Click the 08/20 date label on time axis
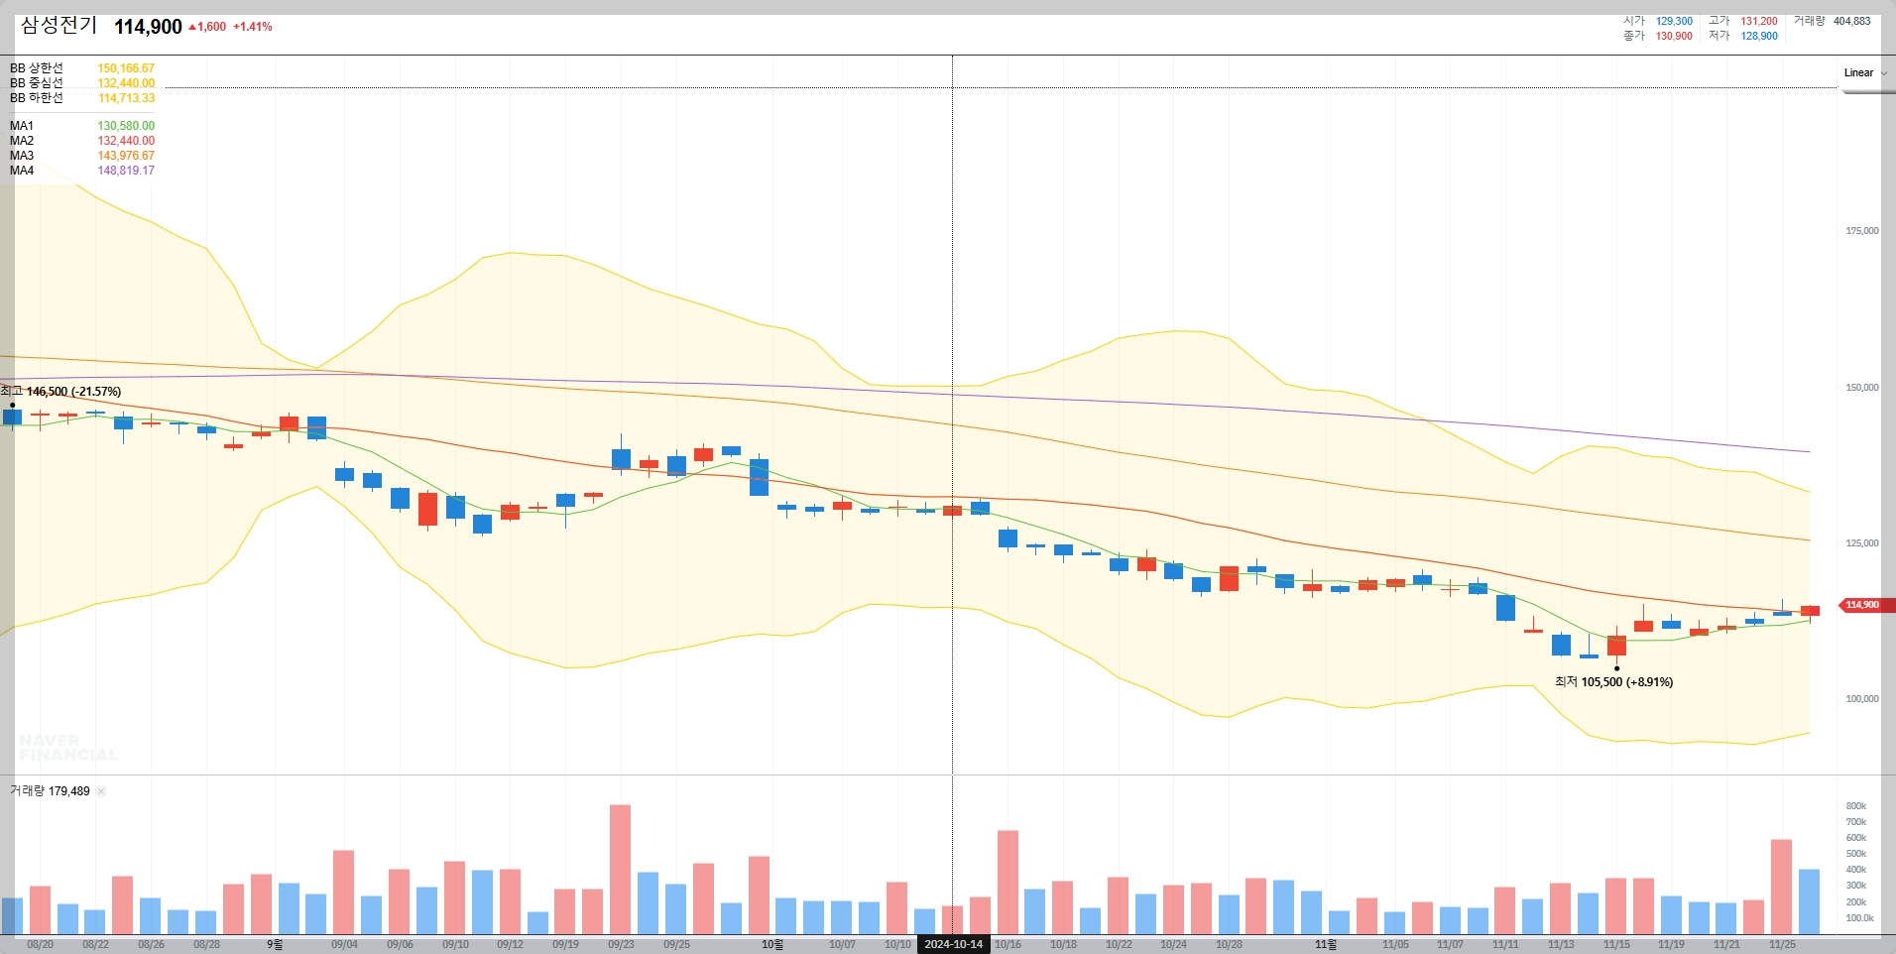This screenshot has height=954, width=1896. coord(41,944)
